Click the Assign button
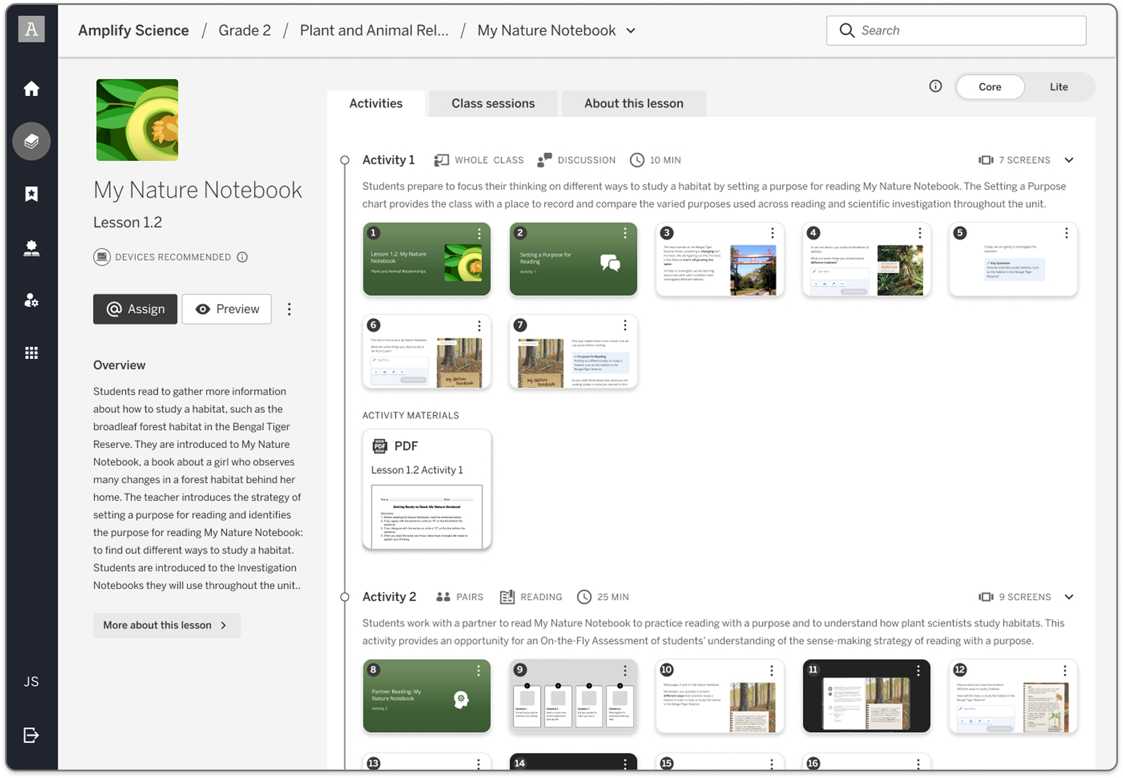Screen dimensions: 1123x778 click(136, 309)
